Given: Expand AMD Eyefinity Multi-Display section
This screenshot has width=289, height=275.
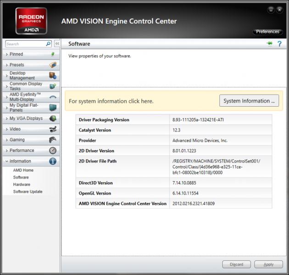Looking at the screenshot, I should point(31,97).
